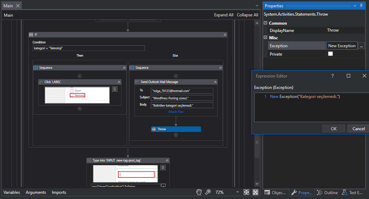Switch to the Test Explorer tab
This screenshot has width=369, height=199.
[352, 192]
